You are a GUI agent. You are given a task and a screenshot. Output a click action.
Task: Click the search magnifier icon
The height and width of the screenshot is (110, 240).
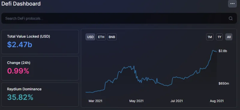coord(231,18)
